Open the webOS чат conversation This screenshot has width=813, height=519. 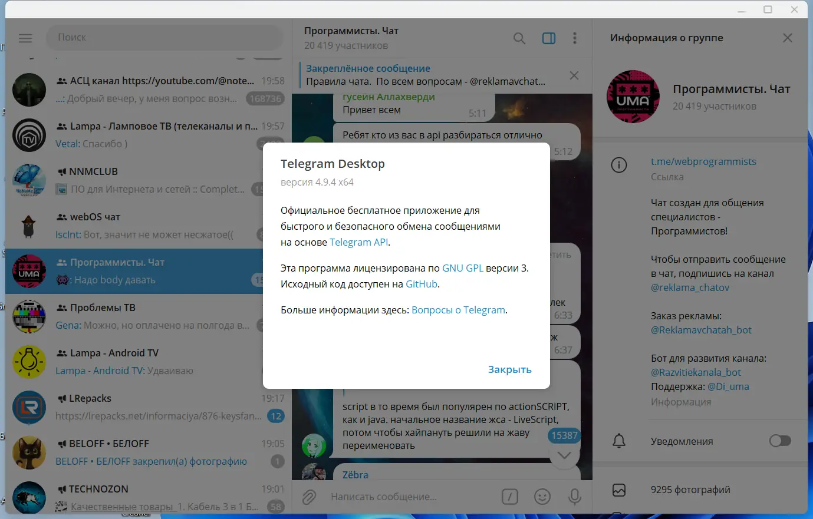[x=149, y=226]
